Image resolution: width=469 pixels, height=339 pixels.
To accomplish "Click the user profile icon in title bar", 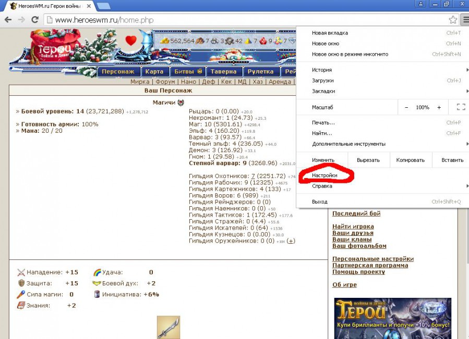I will pyautogui.click(x=420, y=4).
